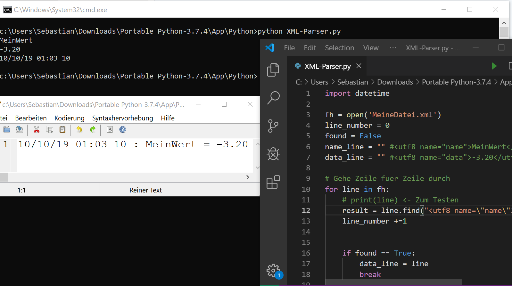Click the scroll up arrow in cmd window

click(x=504, y=23)
